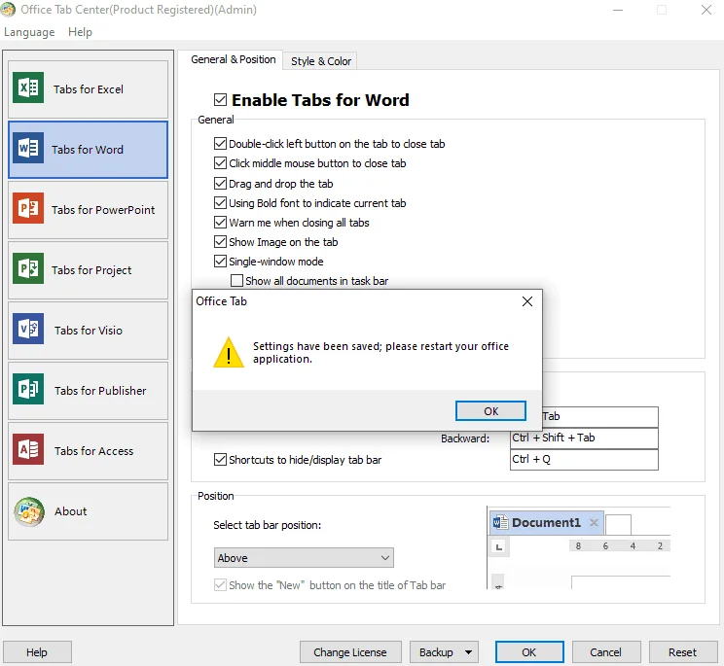This screenshot has height=666, width=724.
Task: Click the Word document icon on Document1 tab preview
Action: click(500, 522)
